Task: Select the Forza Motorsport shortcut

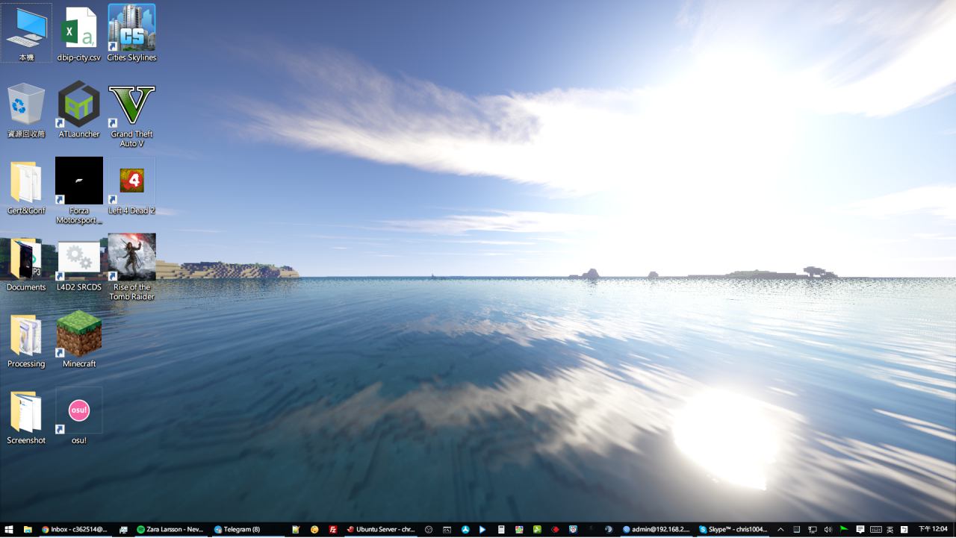Action: tap(79, 190)
